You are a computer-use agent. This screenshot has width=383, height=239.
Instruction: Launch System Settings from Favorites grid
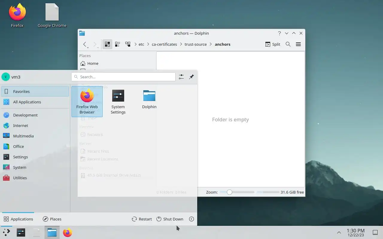(x=118, y=101)
